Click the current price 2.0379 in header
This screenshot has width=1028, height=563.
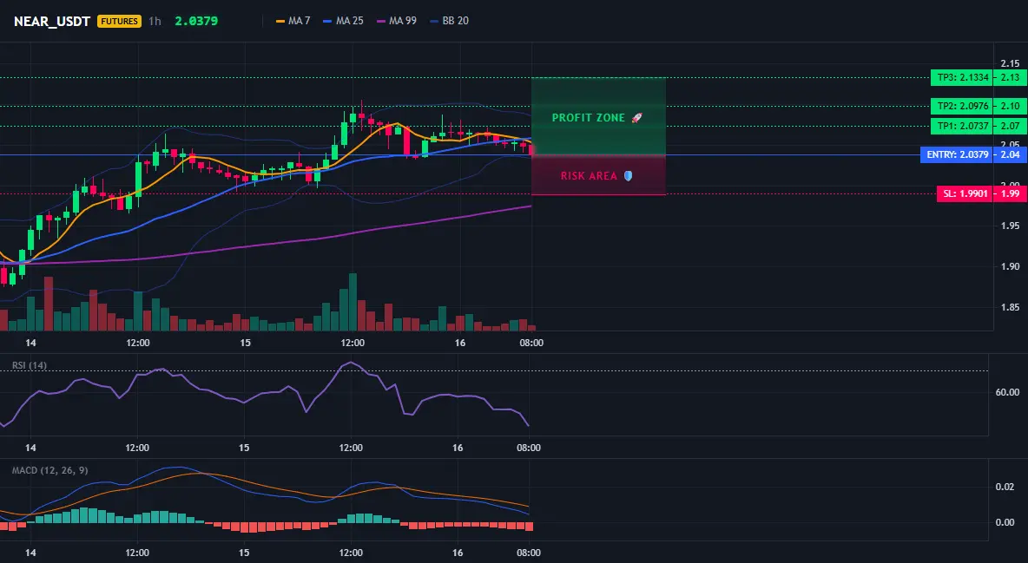point(196,21)
